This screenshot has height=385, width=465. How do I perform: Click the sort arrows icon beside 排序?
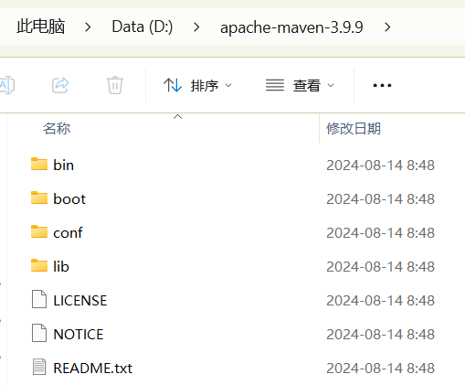pyautogui.click(x=173, y=85)
